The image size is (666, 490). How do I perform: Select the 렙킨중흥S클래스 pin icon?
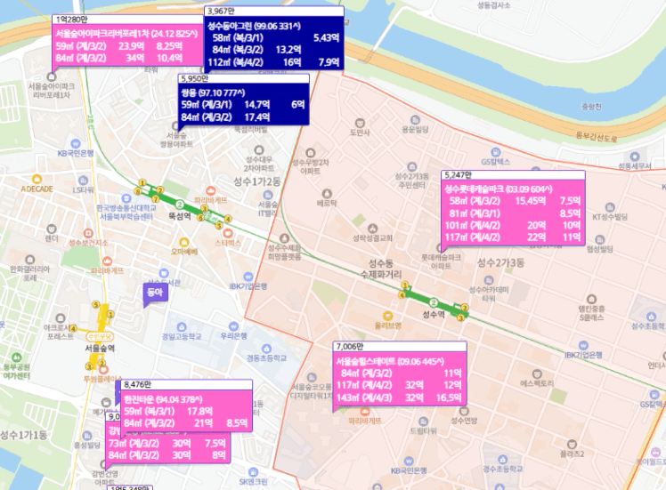pos(591,299)
